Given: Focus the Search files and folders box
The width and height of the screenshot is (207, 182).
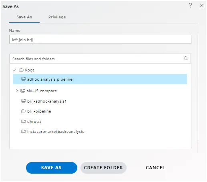Looking at the screenshot, I should (x=100, y=59).
